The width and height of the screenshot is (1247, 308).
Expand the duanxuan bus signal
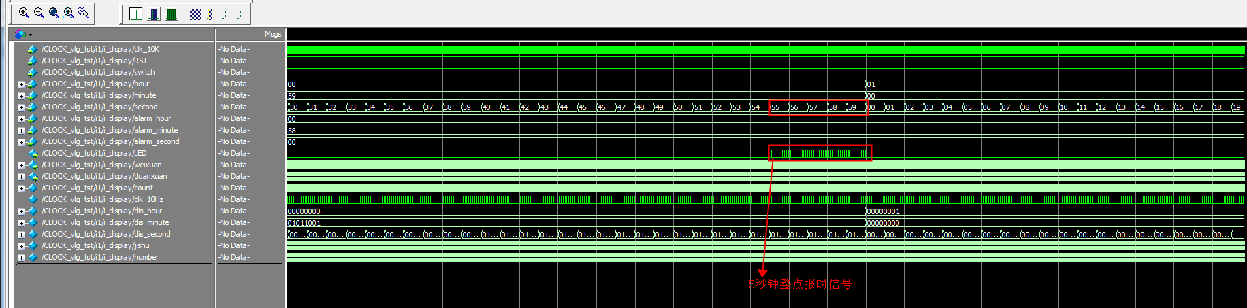point(21,177)
